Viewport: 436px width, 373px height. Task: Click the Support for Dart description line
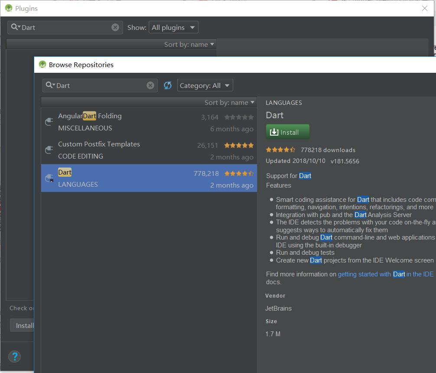[289, 176]
